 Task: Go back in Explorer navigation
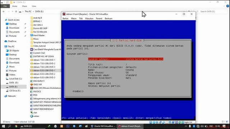[4, 11]
